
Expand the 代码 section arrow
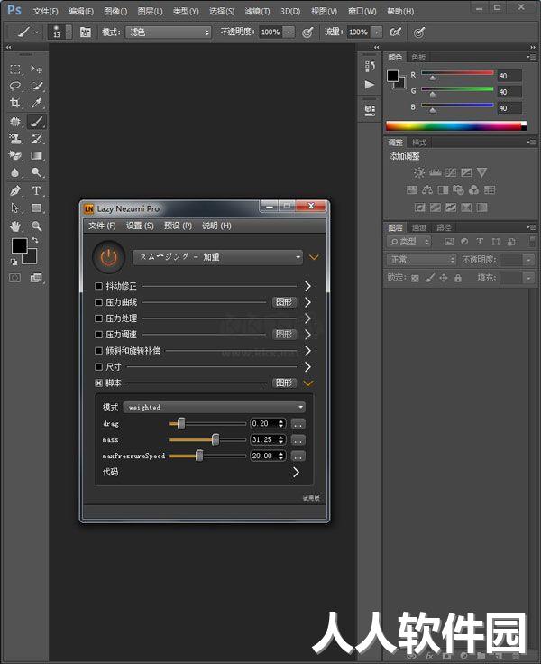296,472
